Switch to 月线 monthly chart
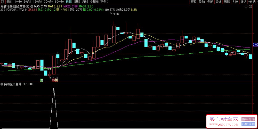Screen dimensions: 258x129 [x=85, y=2]
